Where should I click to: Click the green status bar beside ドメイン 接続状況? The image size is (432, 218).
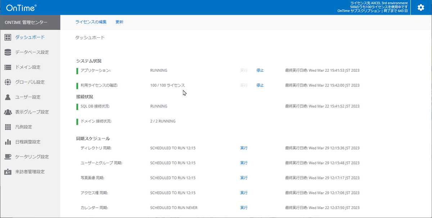77,122
